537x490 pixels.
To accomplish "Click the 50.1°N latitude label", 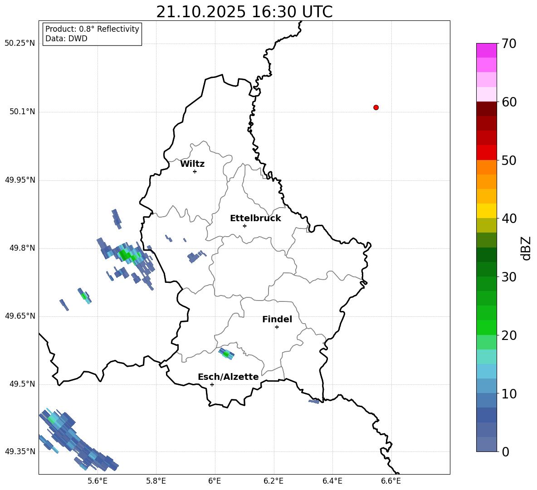I will (22, 112).
